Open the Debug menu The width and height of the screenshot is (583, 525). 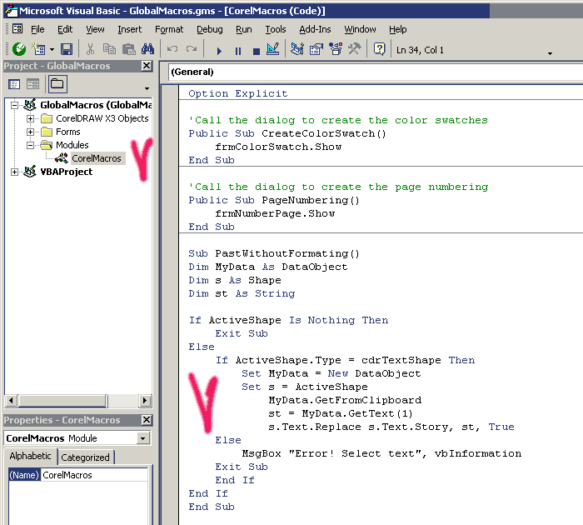(x=210, y=29)
